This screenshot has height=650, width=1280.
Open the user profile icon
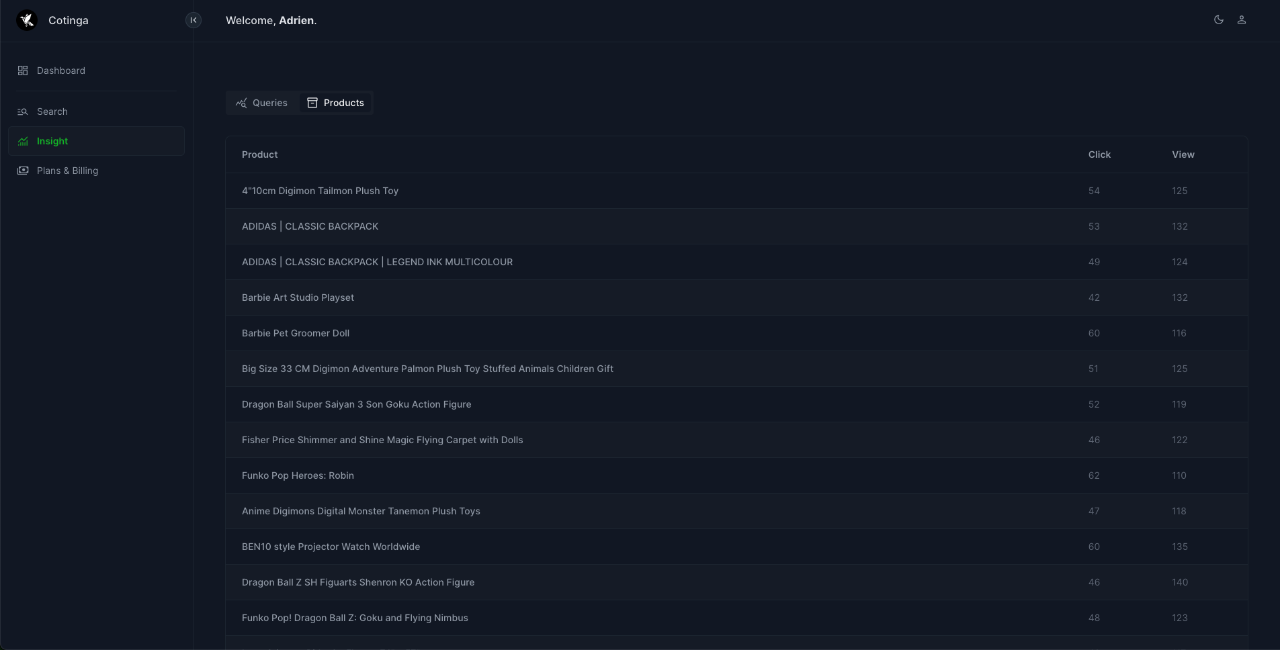[x=1242, y=20]
